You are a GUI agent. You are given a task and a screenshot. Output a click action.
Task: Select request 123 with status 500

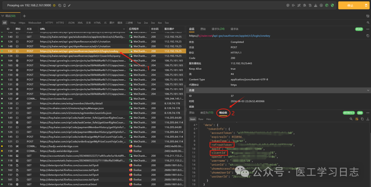(93, 122)
